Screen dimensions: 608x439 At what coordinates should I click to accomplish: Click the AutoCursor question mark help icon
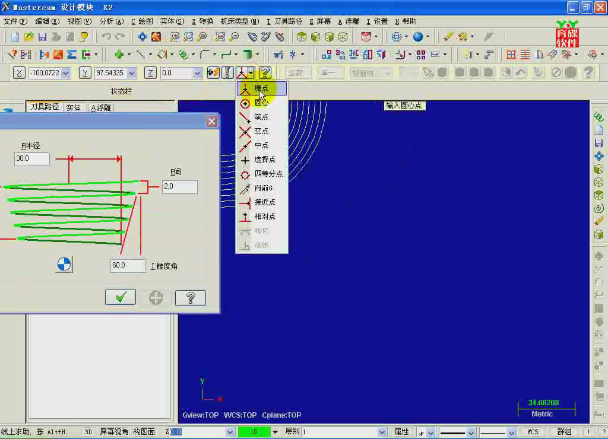265,73
